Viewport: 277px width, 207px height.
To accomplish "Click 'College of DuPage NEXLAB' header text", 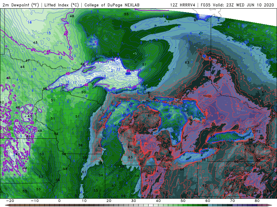I will click(112, 5).
